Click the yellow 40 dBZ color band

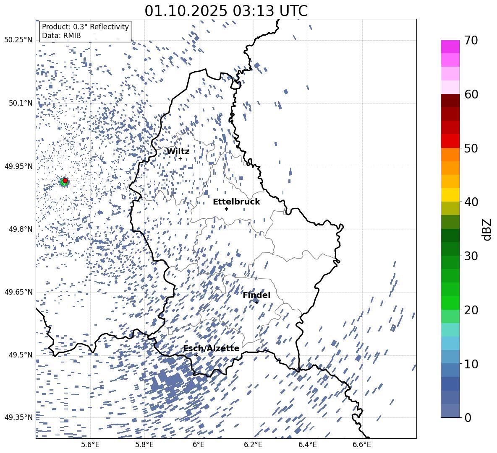click(450, 195)
